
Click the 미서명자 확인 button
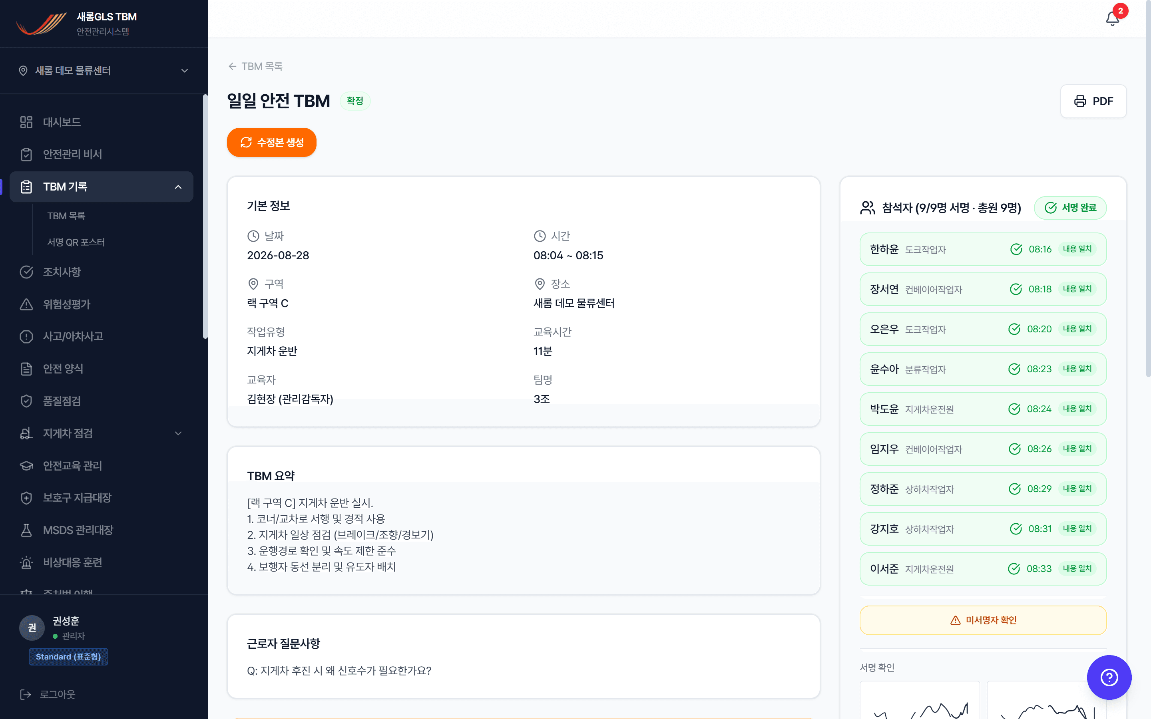[983, 620]
